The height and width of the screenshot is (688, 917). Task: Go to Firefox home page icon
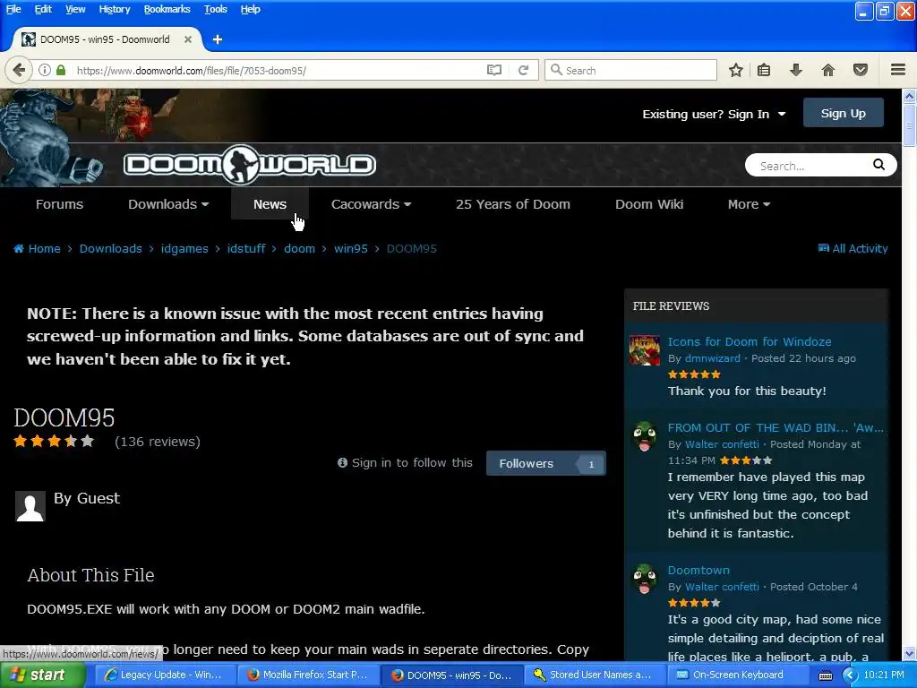coord(828,70)
